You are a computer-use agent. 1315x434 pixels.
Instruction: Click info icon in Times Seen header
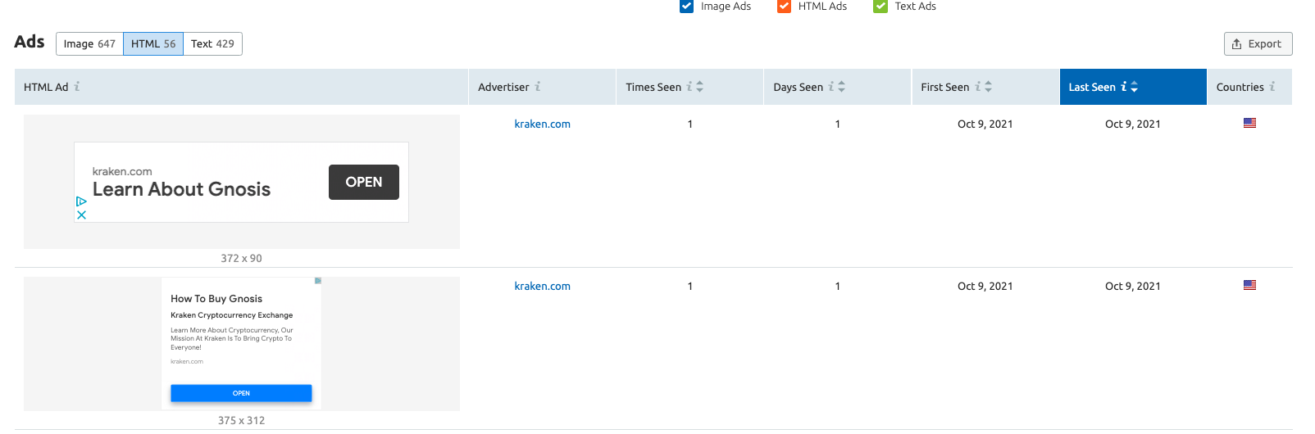[689, 86]
